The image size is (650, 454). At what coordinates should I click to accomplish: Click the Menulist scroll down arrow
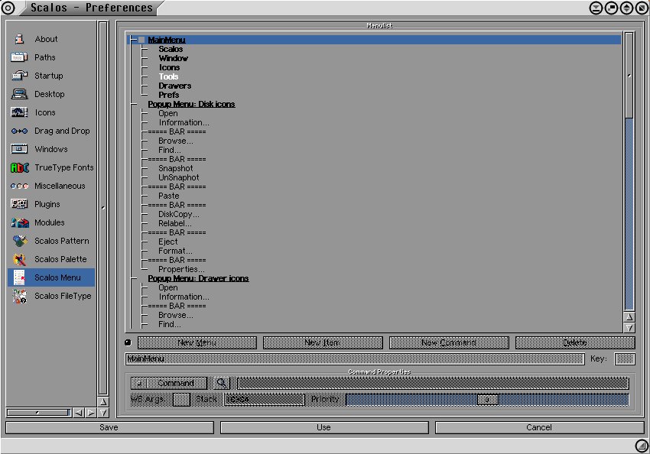[x=629, y=328]
